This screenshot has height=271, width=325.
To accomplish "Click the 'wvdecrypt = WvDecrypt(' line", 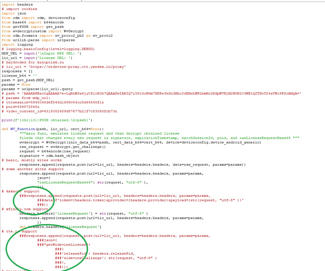I will tap(140, 143).
